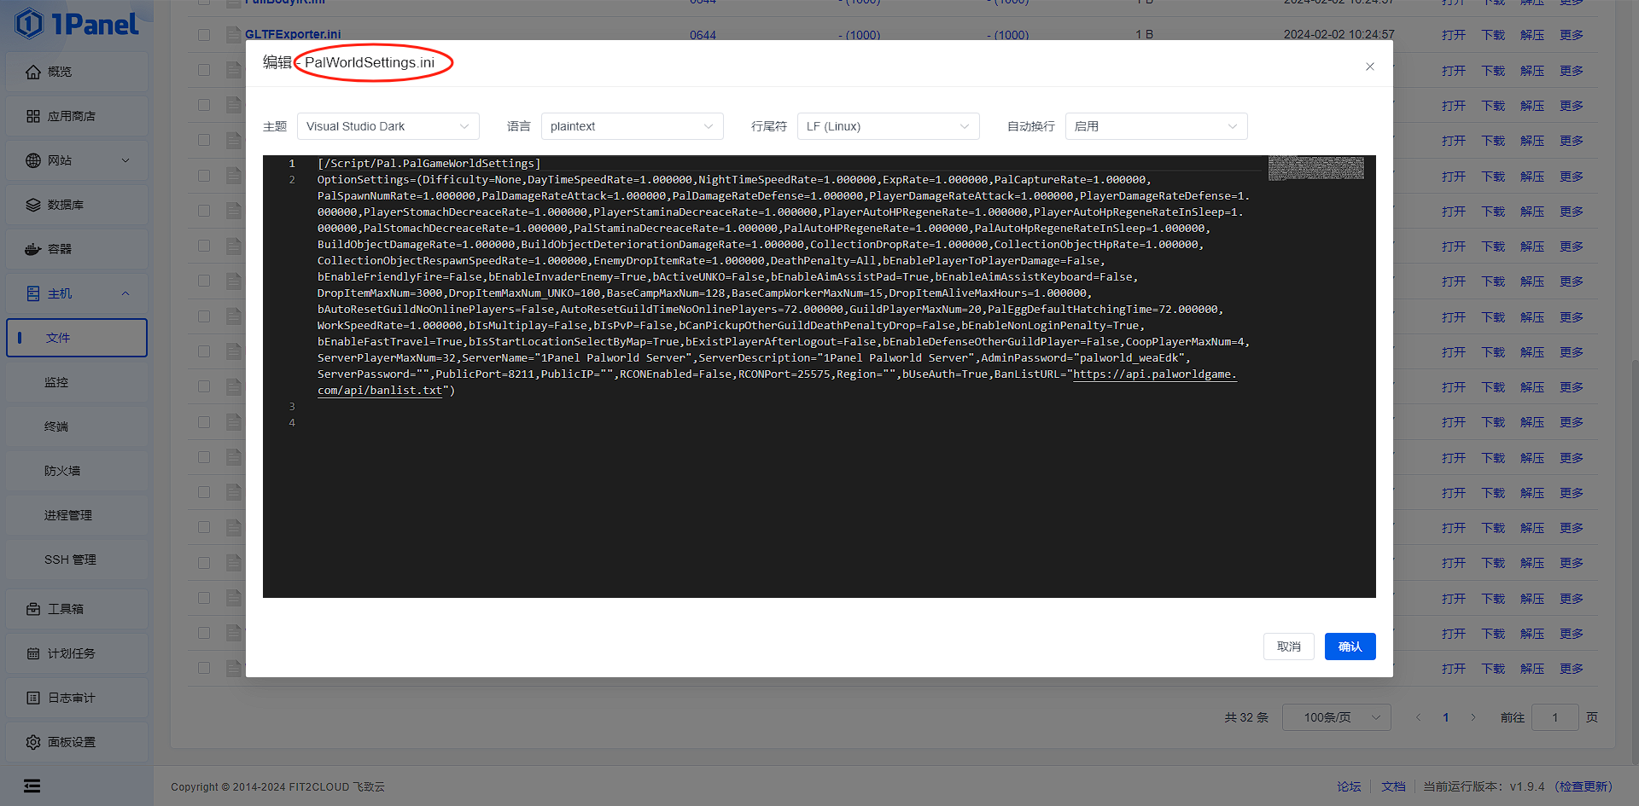Viewport: 1639px width, 806px height.
Task: Click 更多 for GLTFExporter.ini
Action: tap(1572, 35)
